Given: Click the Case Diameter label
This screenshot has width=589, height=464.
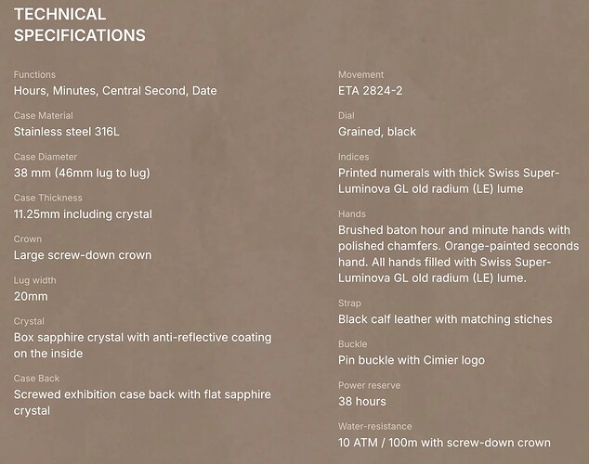Looking at the screenshot, I should [x=46, y=157].
